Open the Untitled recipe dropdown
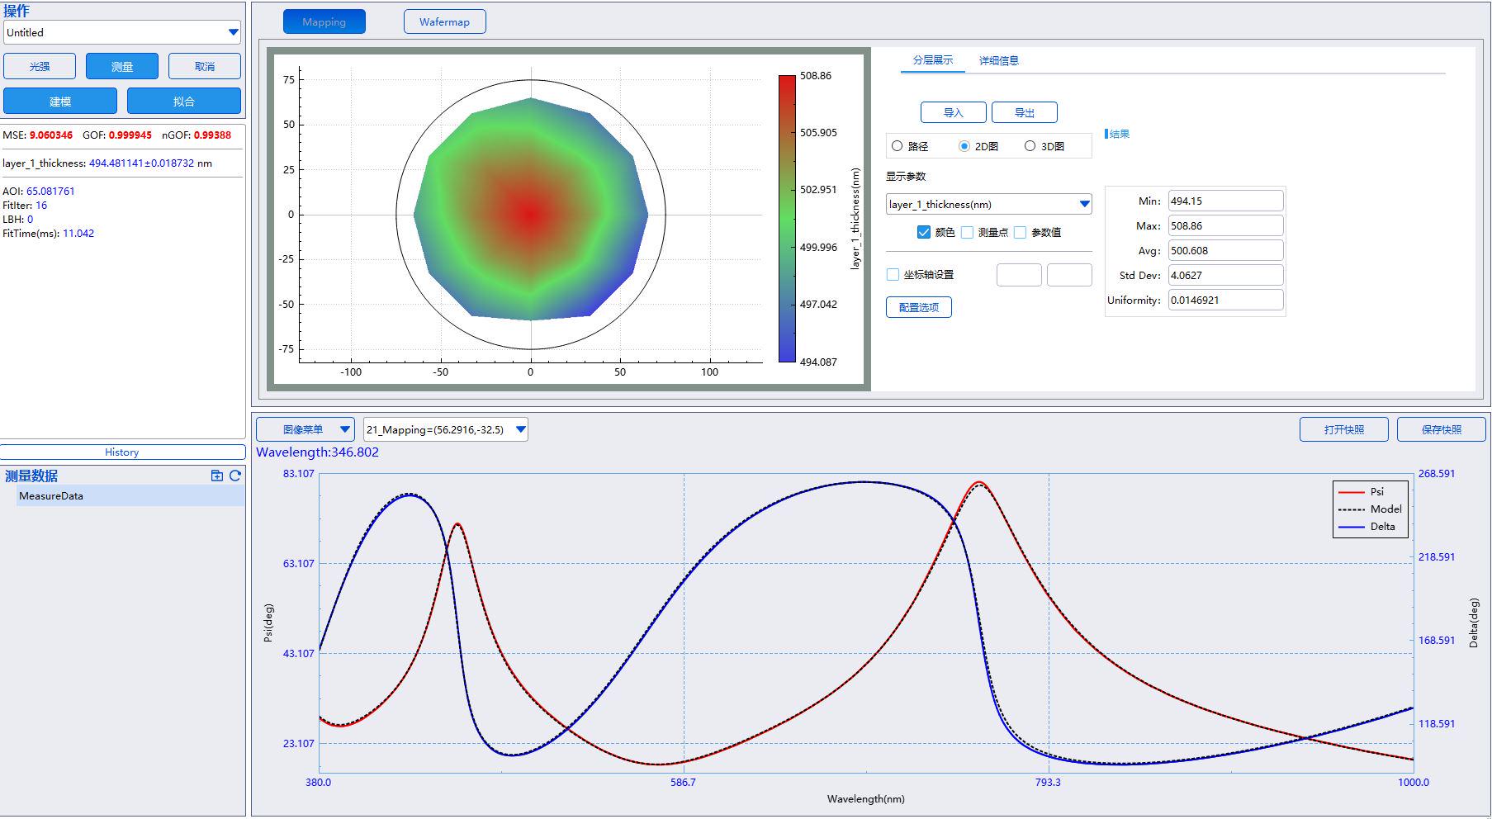The image size is (1492, 819). (122, 32)
